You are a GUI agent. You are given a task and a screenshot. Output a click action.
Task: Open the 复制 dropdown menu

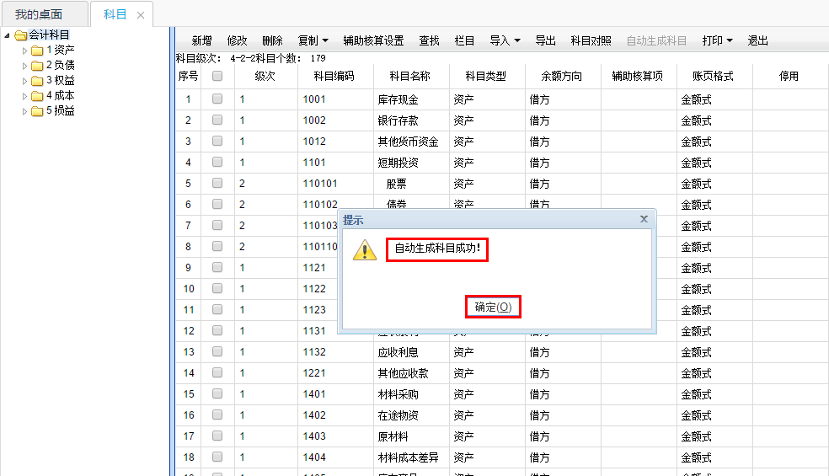coord(313,40)
